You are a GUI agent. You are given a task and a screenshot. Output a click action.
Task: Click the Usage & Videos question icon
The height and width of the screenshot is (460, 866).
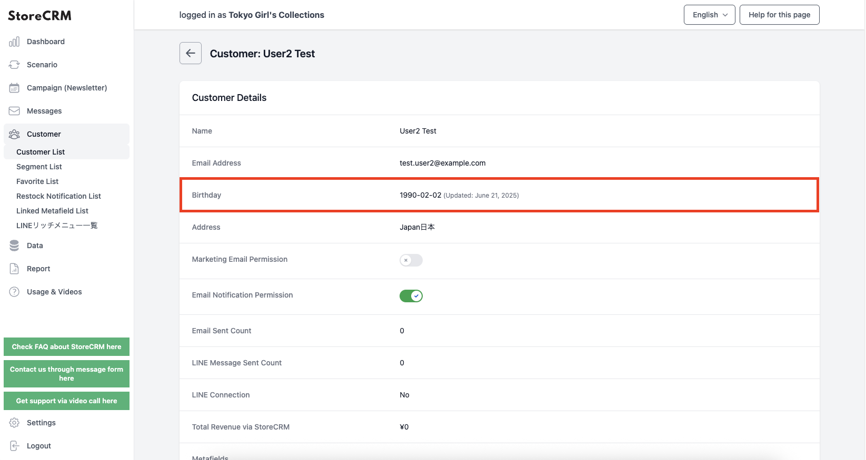click(14, 292)
